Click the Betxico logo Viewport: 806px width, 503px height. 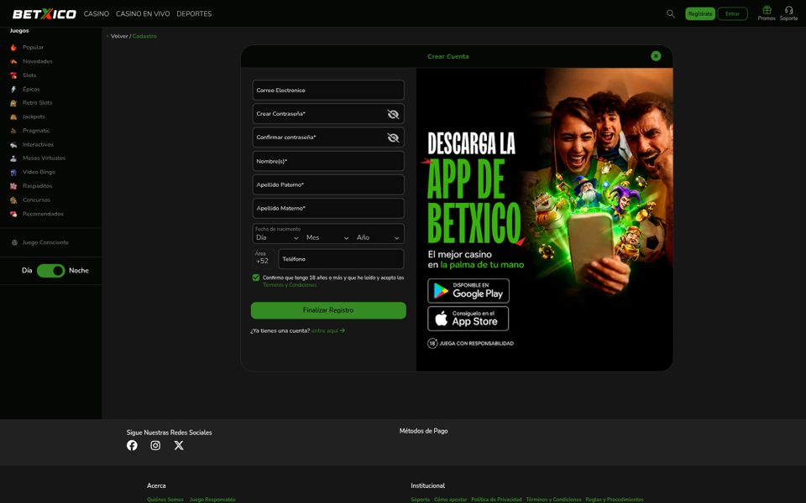44,14
